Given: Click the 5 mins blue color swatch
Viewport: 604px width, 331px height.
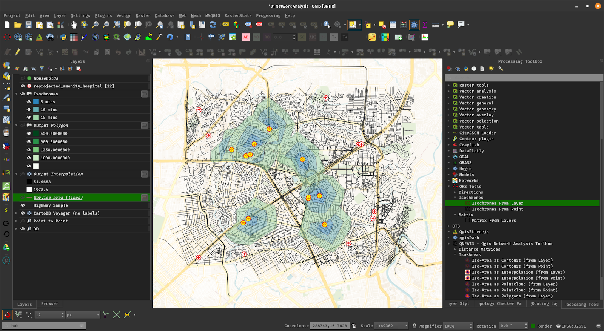Looking at the screenshot, I should click(36, 102).
